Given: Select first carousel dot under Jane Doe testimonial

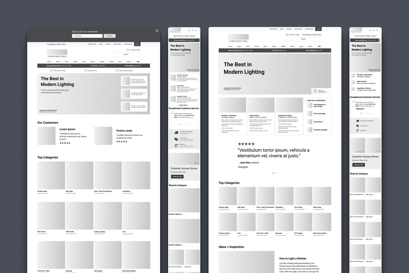Looking at the screenshot, I should click(x=273, y=173).
